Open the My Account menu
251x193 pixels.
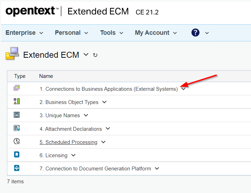pos(156,33)
